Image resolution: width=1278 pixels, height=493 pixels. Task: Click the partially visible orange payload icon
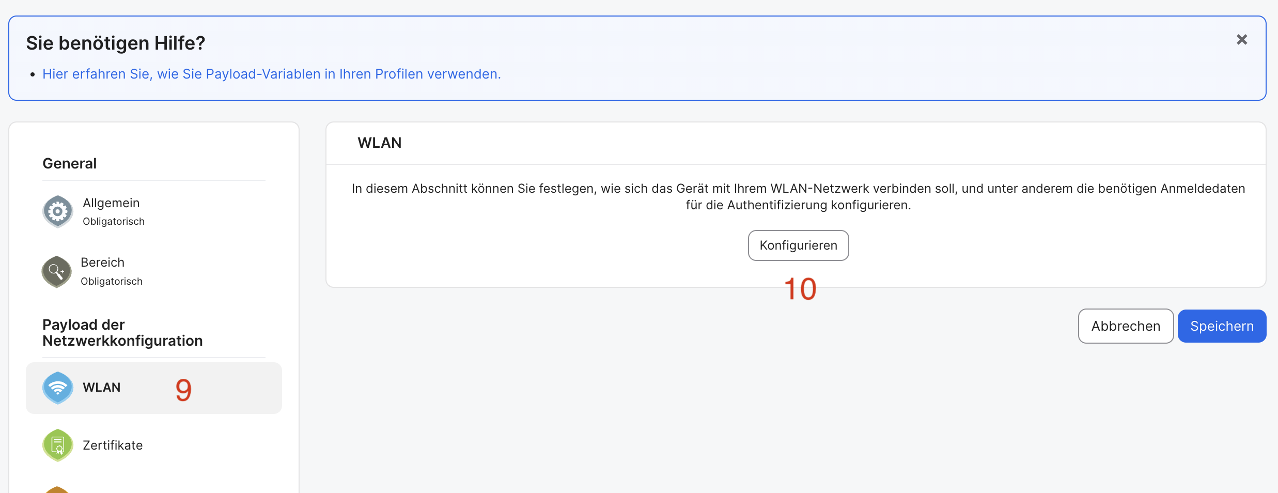pos(57,489)
